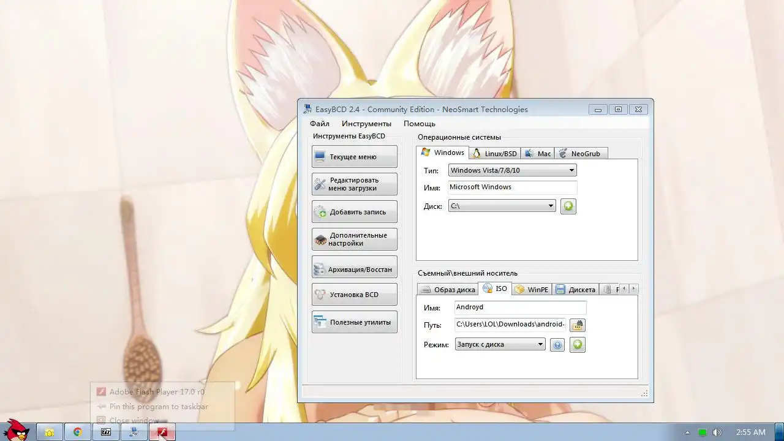
Task: Click the EasyBCD taskbar icon
Action: tap(134, 432)
